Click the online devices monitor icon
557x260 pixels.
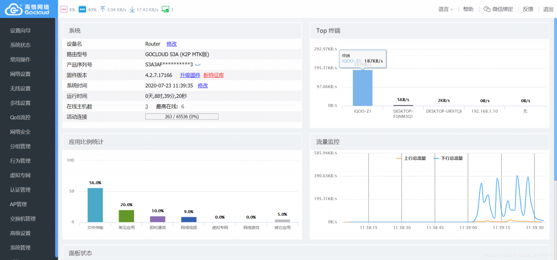point(165,9)
